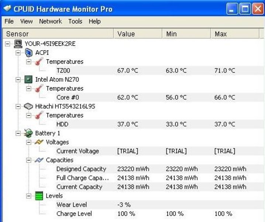This screenshot has width=265, height=222.
Task: Click the Capacities label
Action: pyautogui.click(x=59, y=160)
